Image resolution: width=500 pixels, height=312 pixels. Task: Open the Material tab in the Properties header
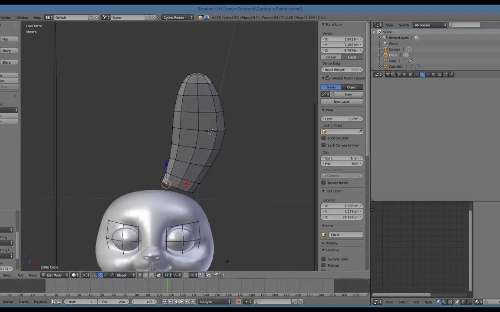(433, 74)
